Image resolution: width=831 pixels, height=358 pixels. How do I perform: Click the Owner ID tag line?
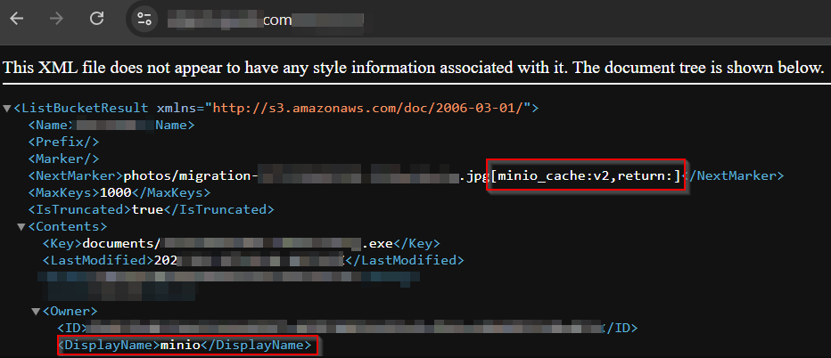click(347, 329)
